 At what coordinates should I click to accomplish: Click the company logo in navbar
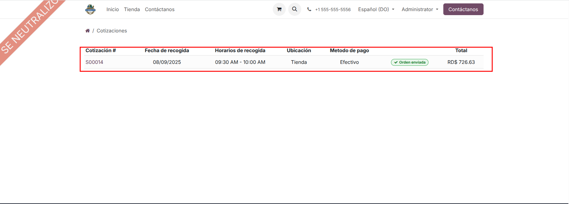(x=90, y=9)
